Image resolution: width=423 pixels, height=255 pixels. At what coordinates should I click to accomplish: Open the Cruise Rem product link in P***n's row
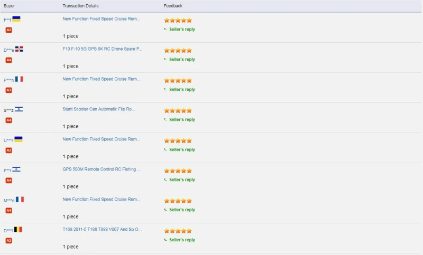(101, 79)
